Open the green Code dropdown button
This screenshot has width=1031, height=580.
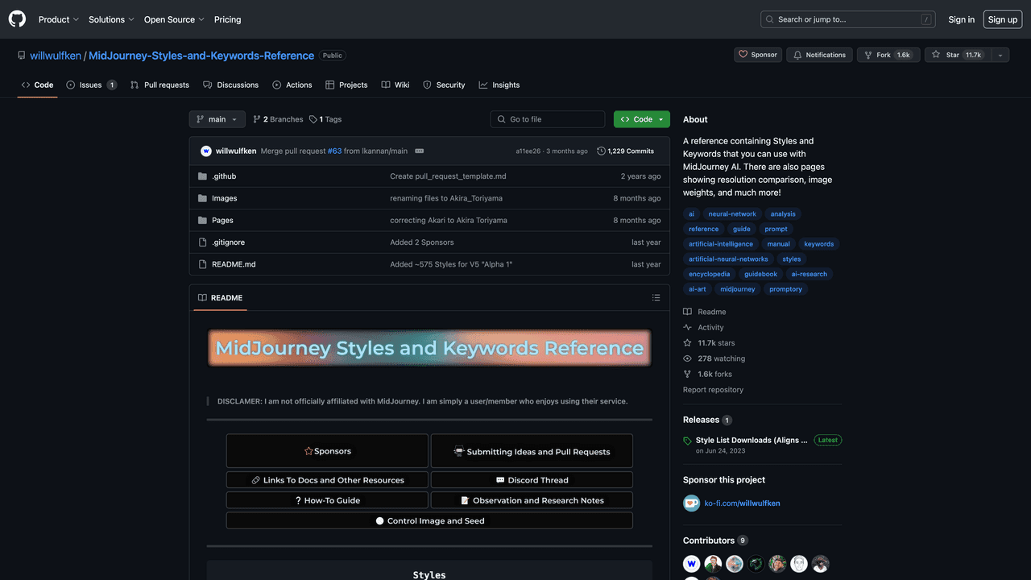[642, 119]
